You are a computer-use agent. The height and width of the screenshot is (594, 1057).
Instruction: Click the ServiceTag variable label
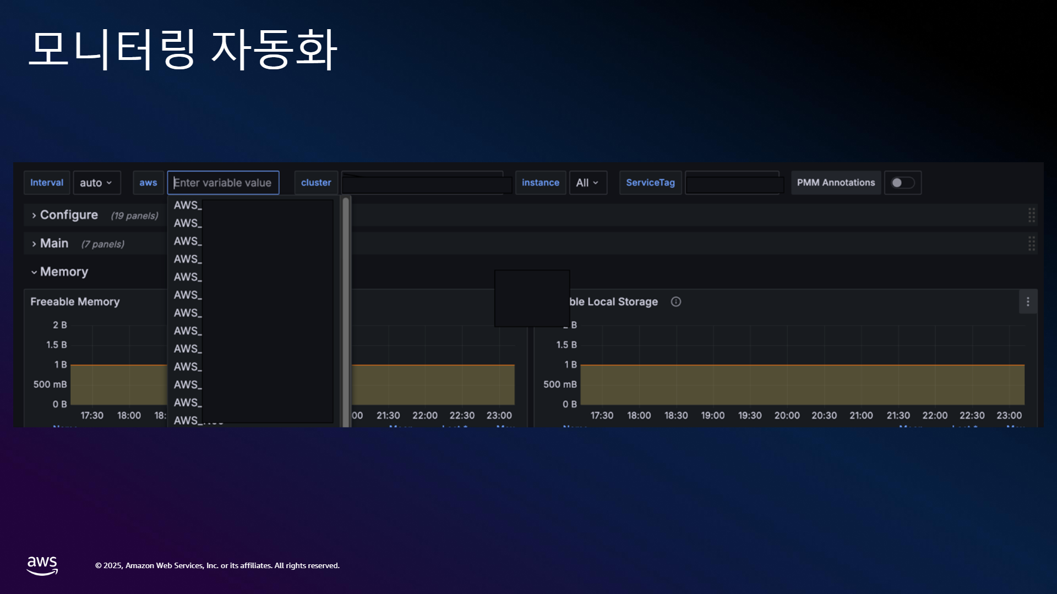[x=650, y=183]
